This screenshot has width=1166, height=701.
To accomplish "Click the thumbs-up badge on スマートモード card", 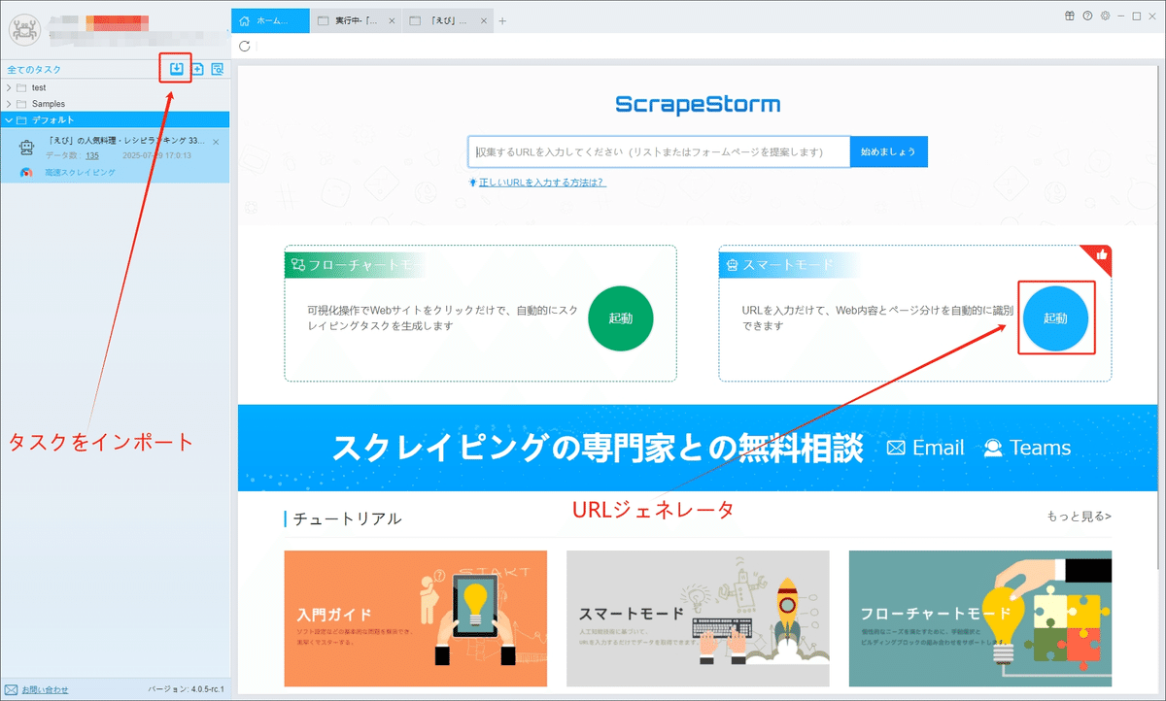I will tap(1101, 255).
